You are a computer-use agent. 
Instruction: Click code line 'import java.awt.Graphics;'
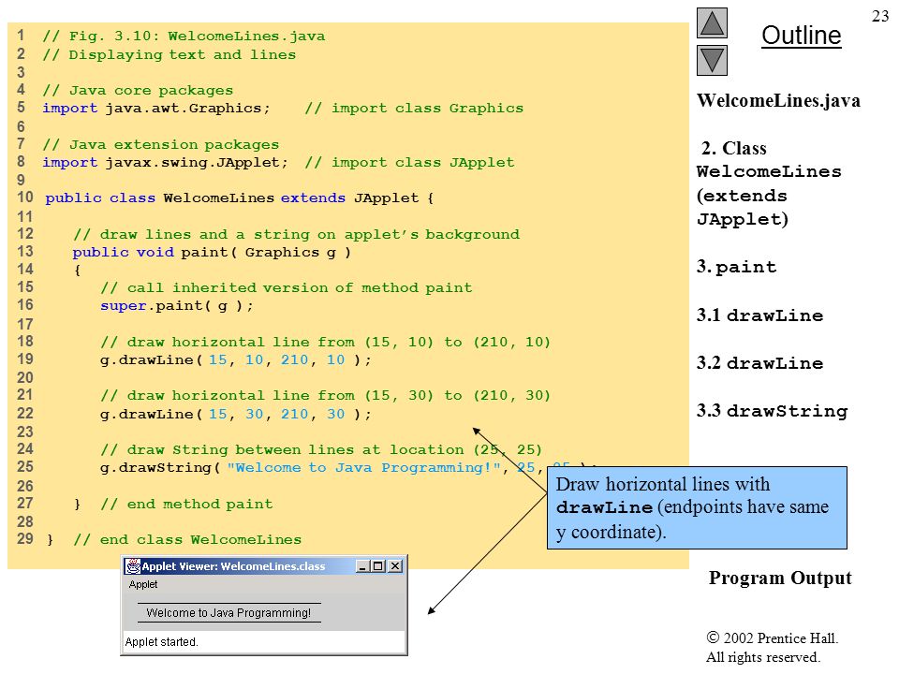[156, 108]
